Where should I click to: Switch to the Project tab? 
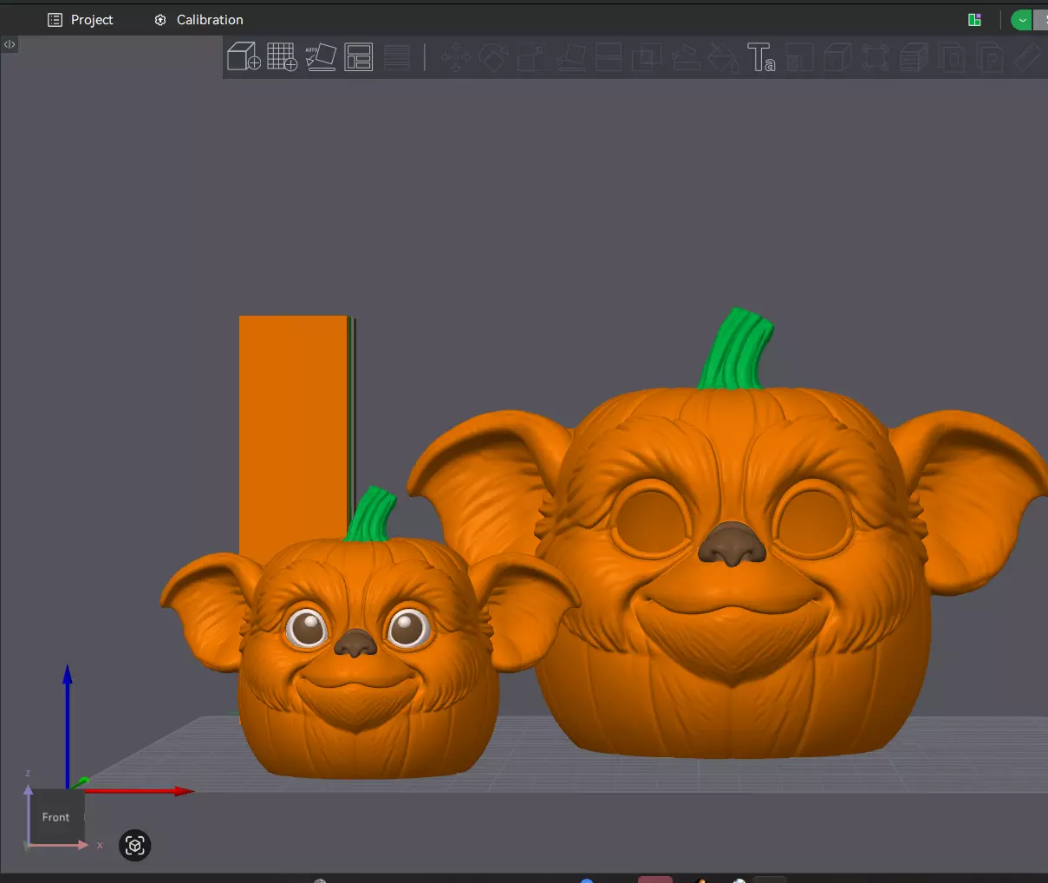[81, 20]
